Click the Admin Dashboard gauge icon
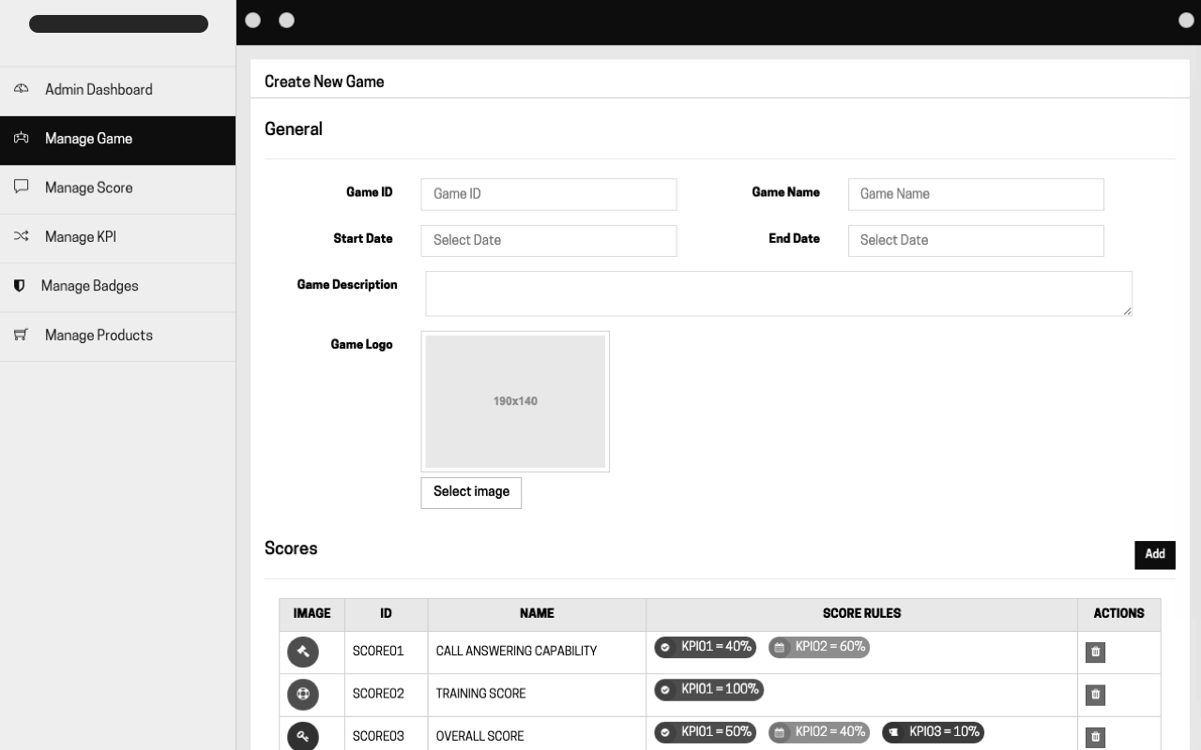The height and width of the screenshot is (750, 1201). click(21, 89)
